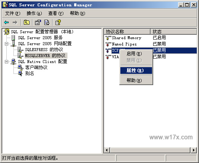
Task: Click the Forward arrow toolbar icon
Action: (x=15, y=22)
